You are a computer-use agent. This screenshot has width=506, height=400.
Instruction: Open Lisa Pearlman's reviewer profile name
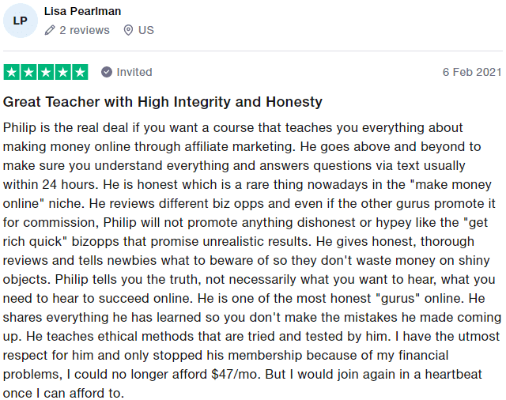coord(82,11)
